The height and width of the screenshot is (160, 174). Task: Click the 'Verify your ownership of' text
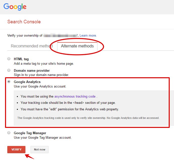25,35
